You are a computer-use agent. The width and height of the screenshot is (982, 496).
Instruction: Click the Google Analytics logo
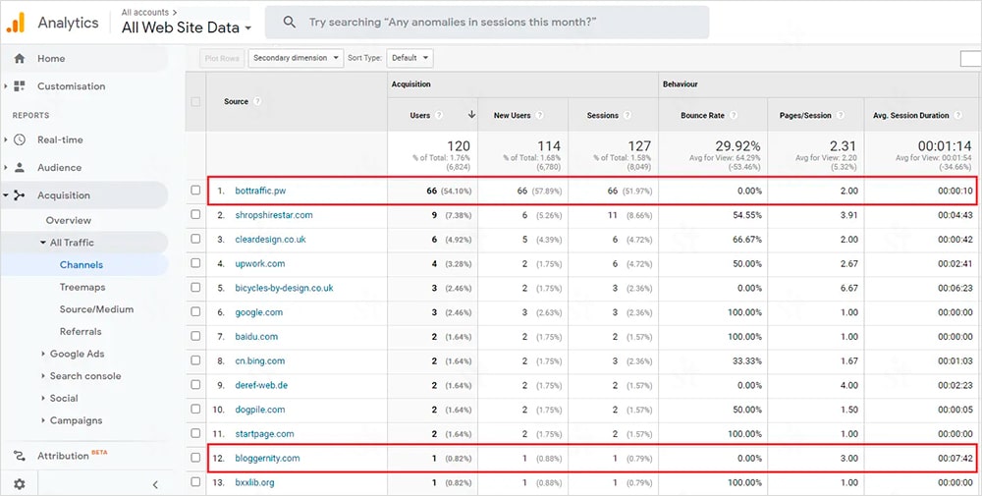click(16, 24)
